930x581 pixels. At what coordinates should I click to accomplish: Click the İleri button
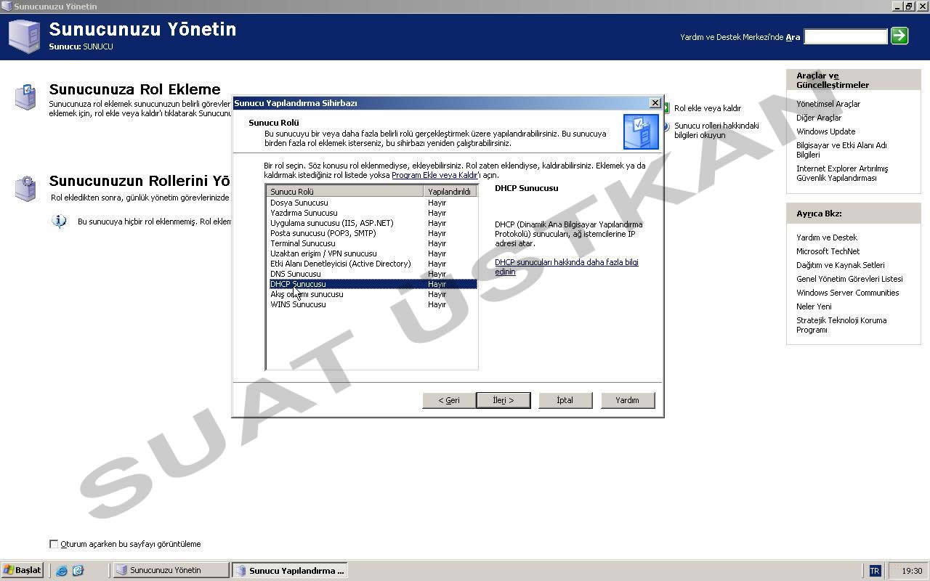504,400
